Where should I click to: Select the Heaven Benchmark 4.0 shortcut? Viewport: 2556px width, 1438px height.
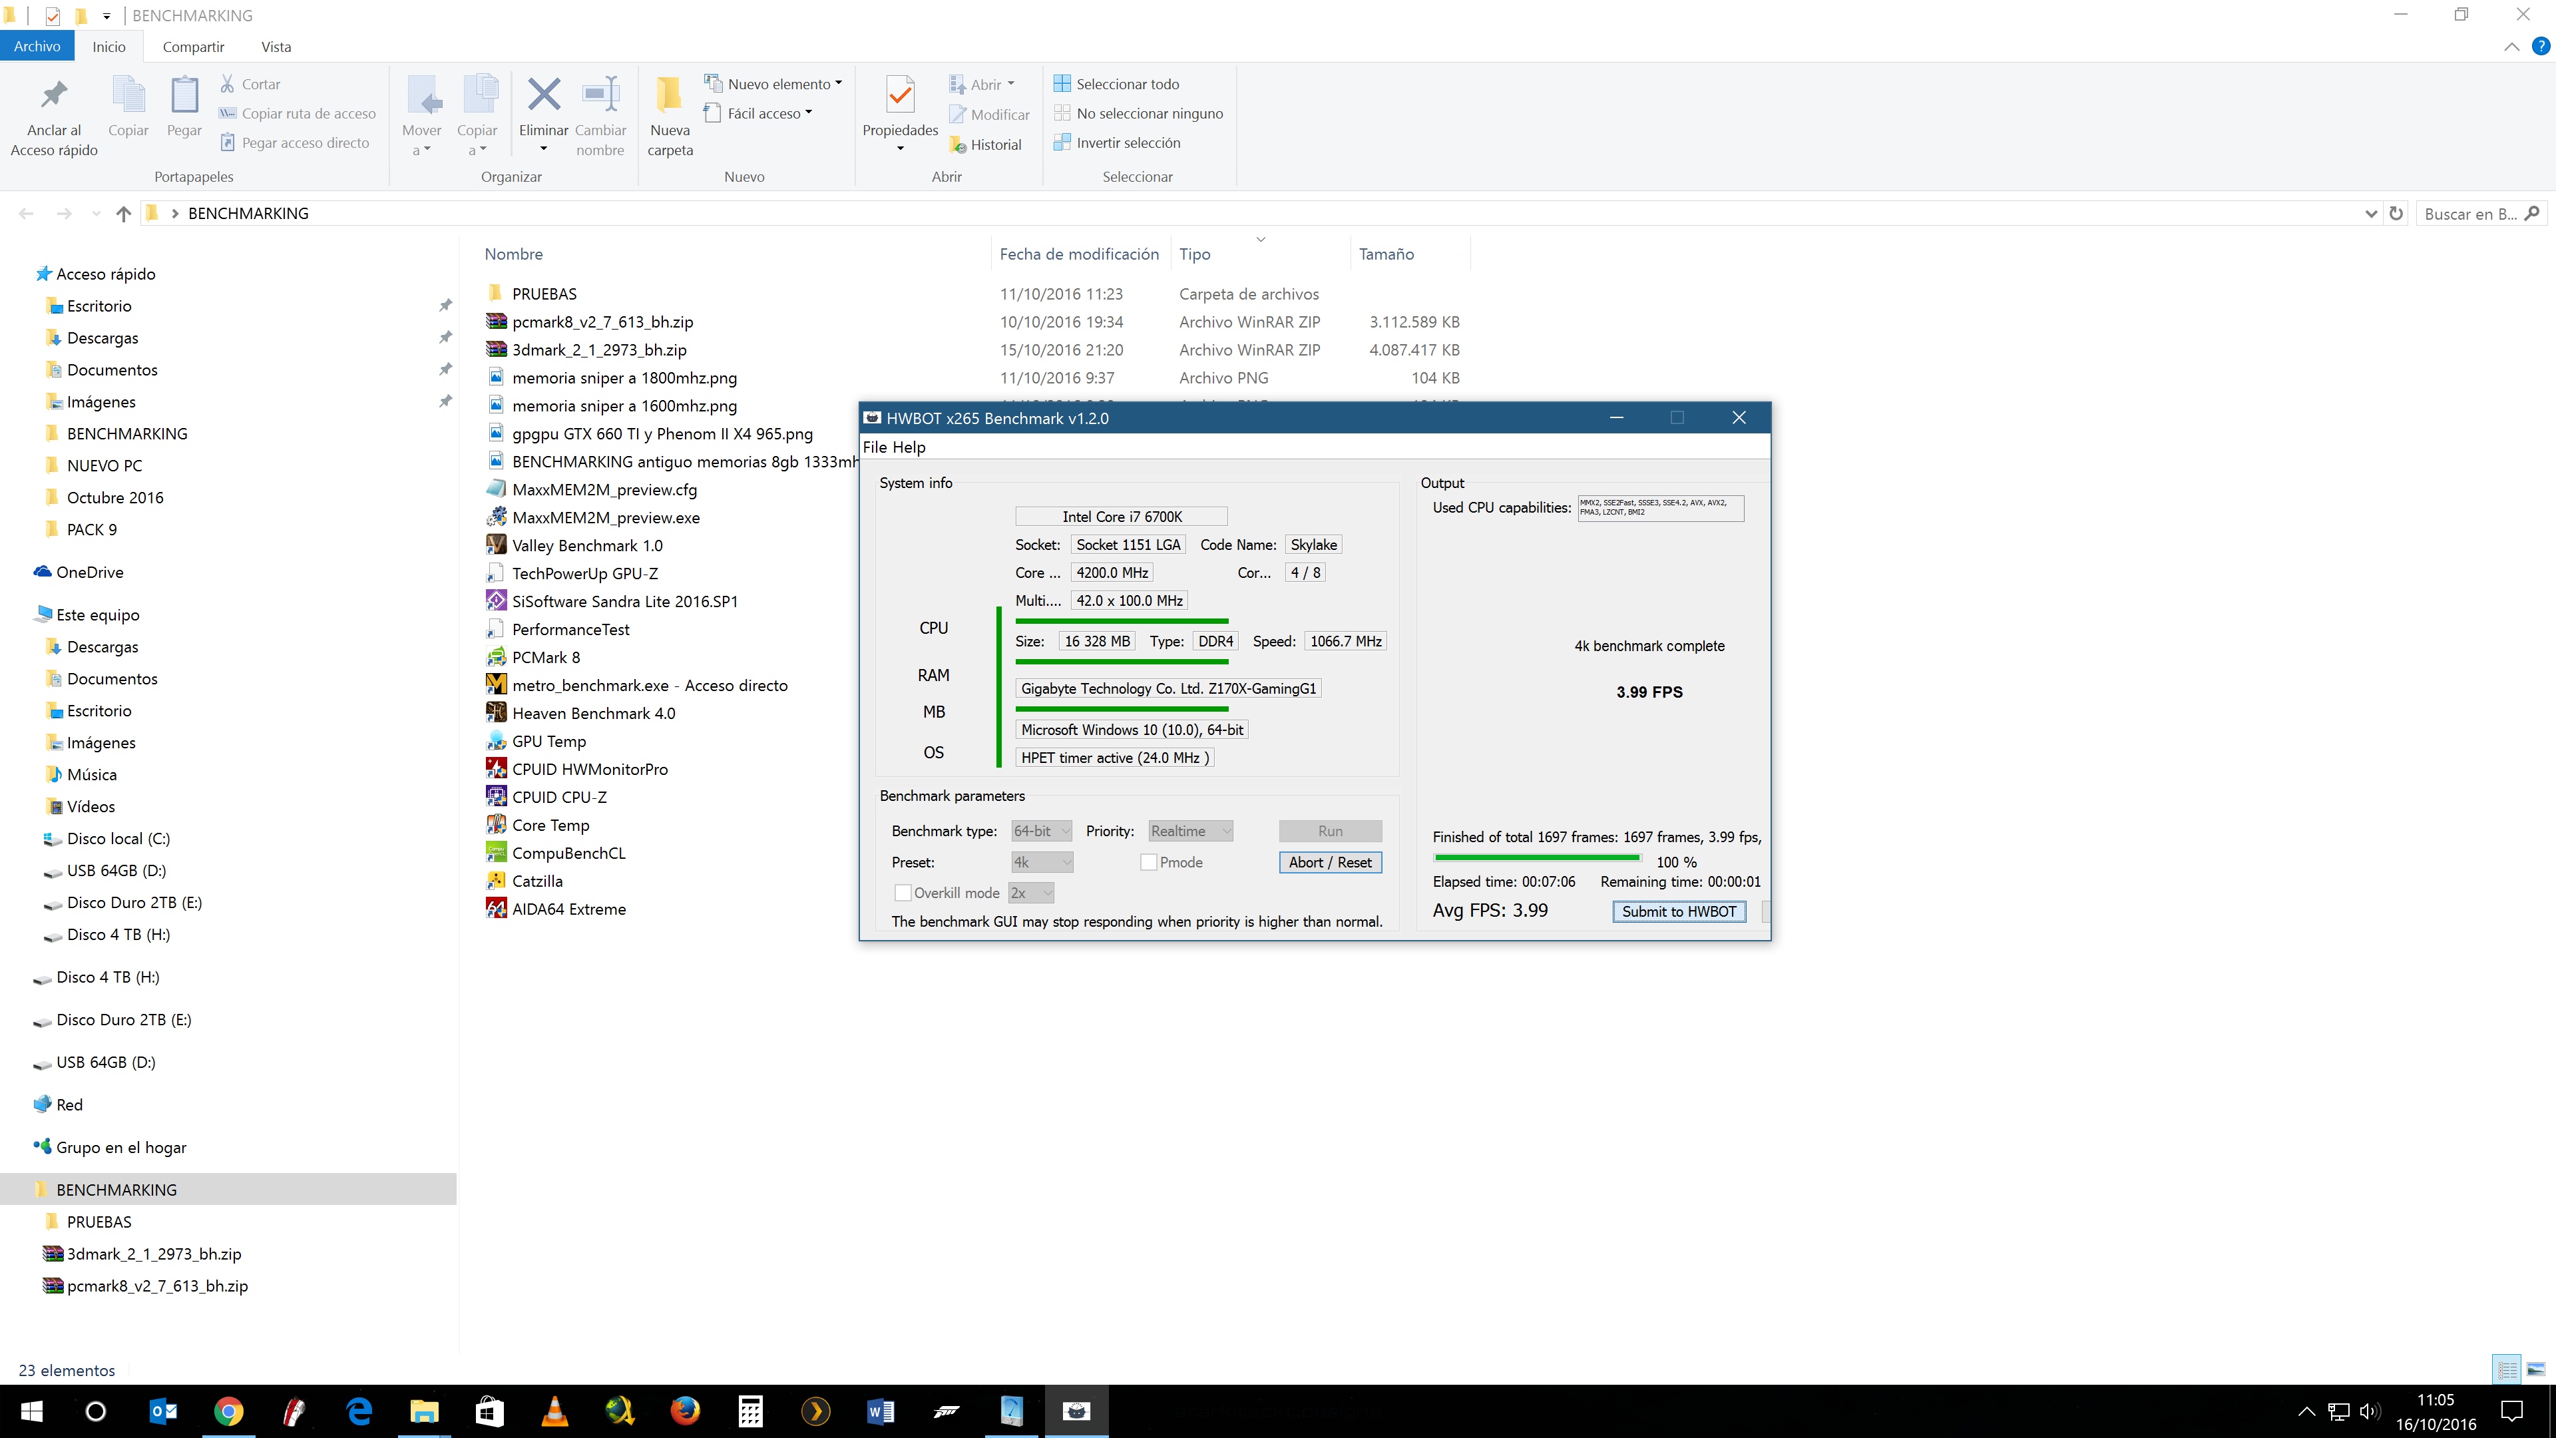coord(593,714)
